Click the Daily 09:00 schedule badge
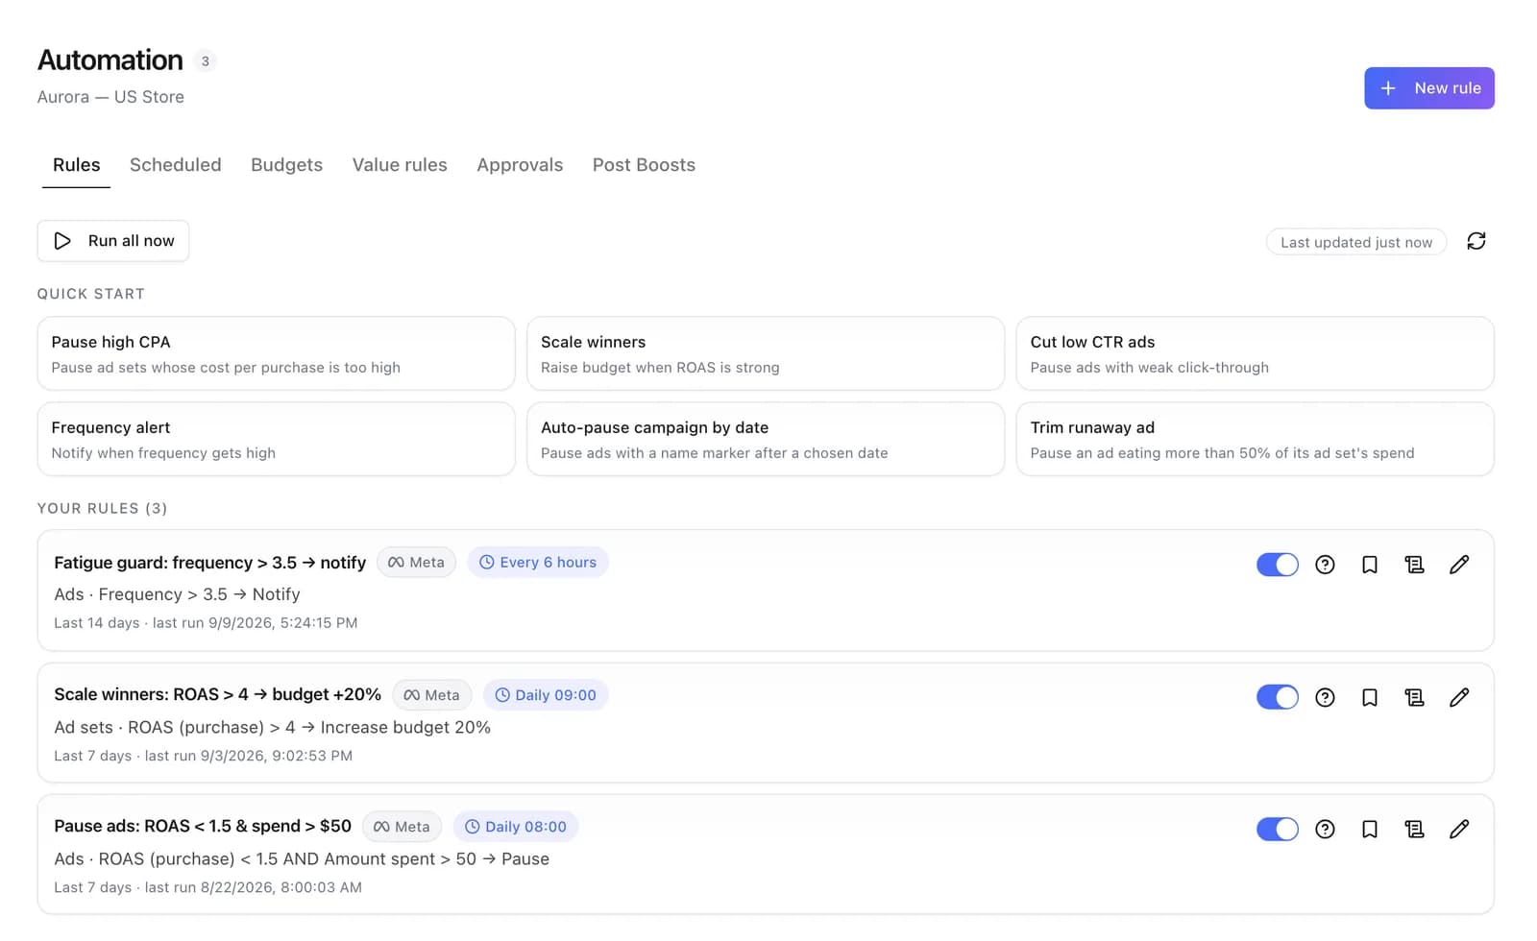The height and width of the screenshot is (941, 1537). [x=546, y=695]
